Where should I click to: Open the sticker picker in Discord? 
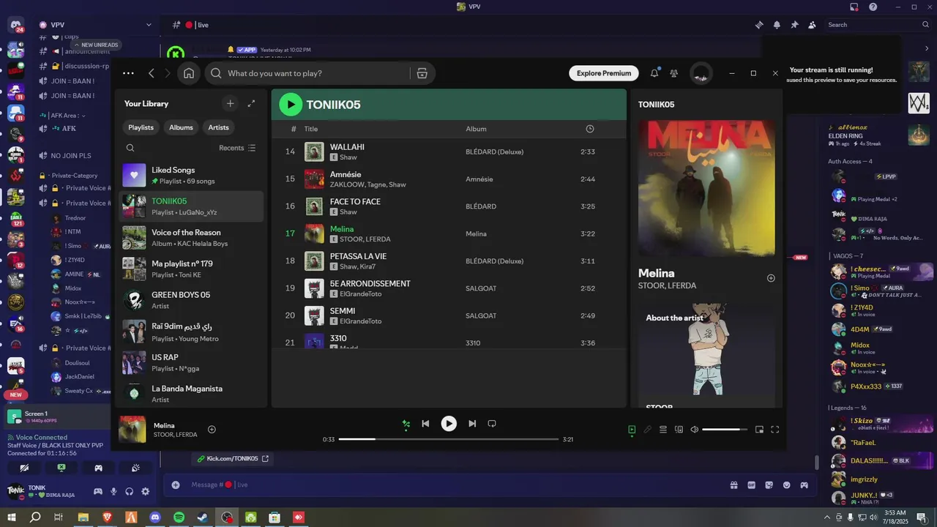[x=769, y=485]
